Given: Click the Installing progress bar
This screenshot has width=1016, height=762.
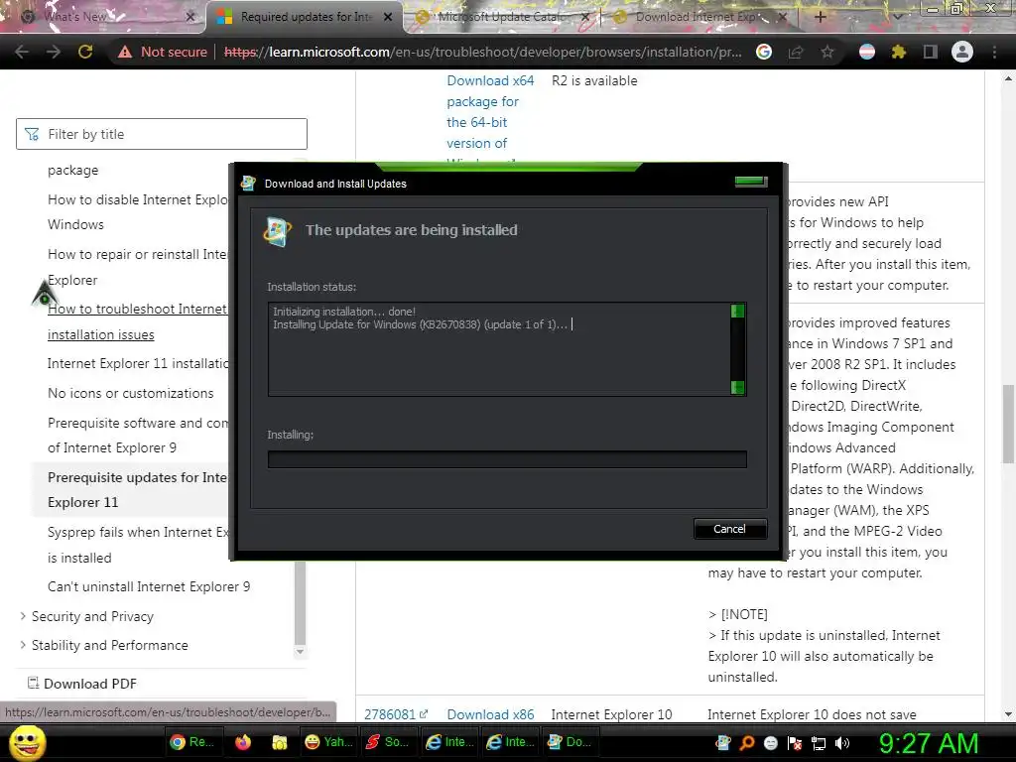Looking at the screenshot, I should point(507,459).
